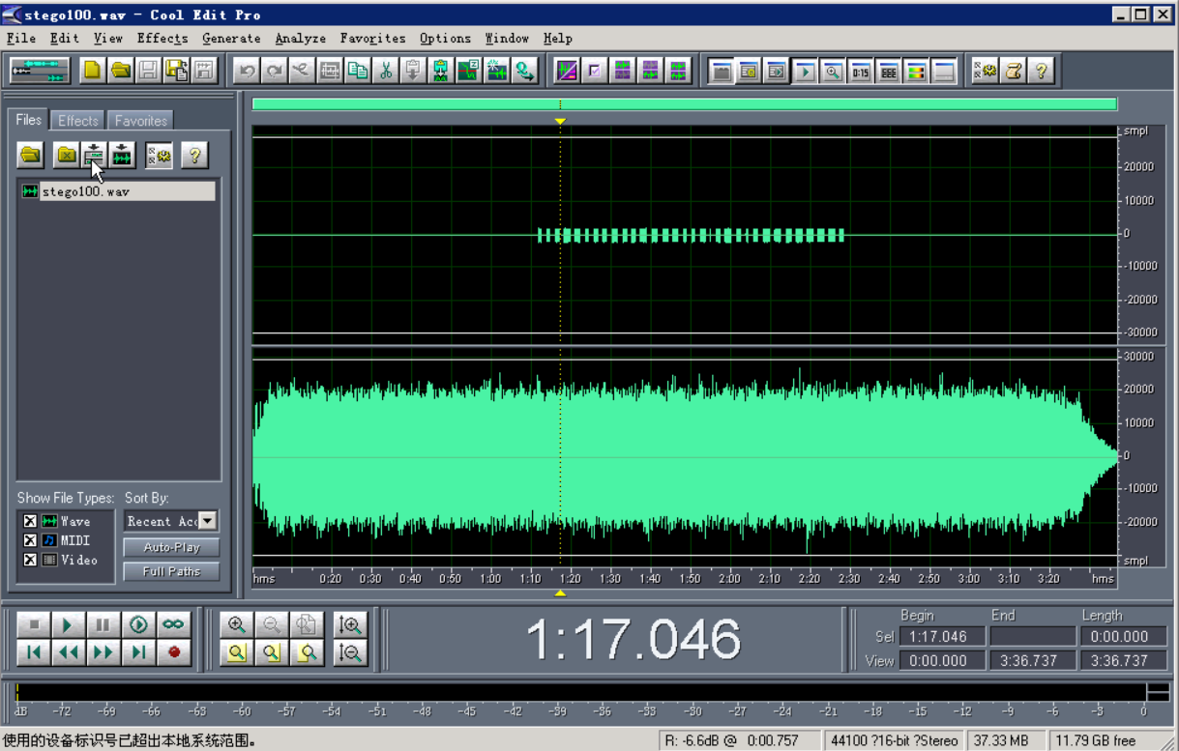This screenshot has width=1179, height=751.
Task: Click the vertical zoom out button
Action: 351,653
